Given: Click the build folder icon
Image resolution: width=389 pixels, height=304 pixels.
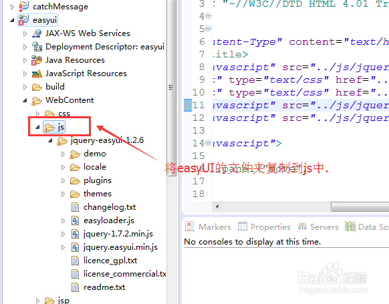Looking at the screenshot, I should click(x=37, y=87).
